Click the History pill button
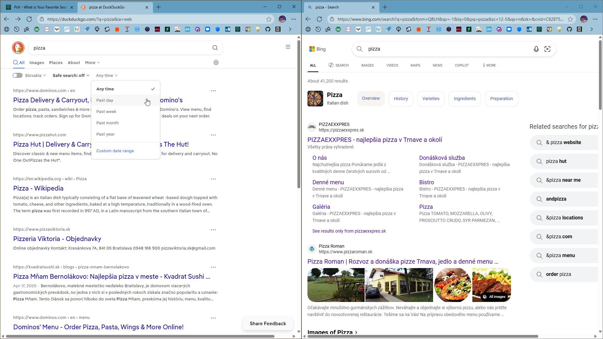The width and height of the screenshot is (603, 339). 401,99
